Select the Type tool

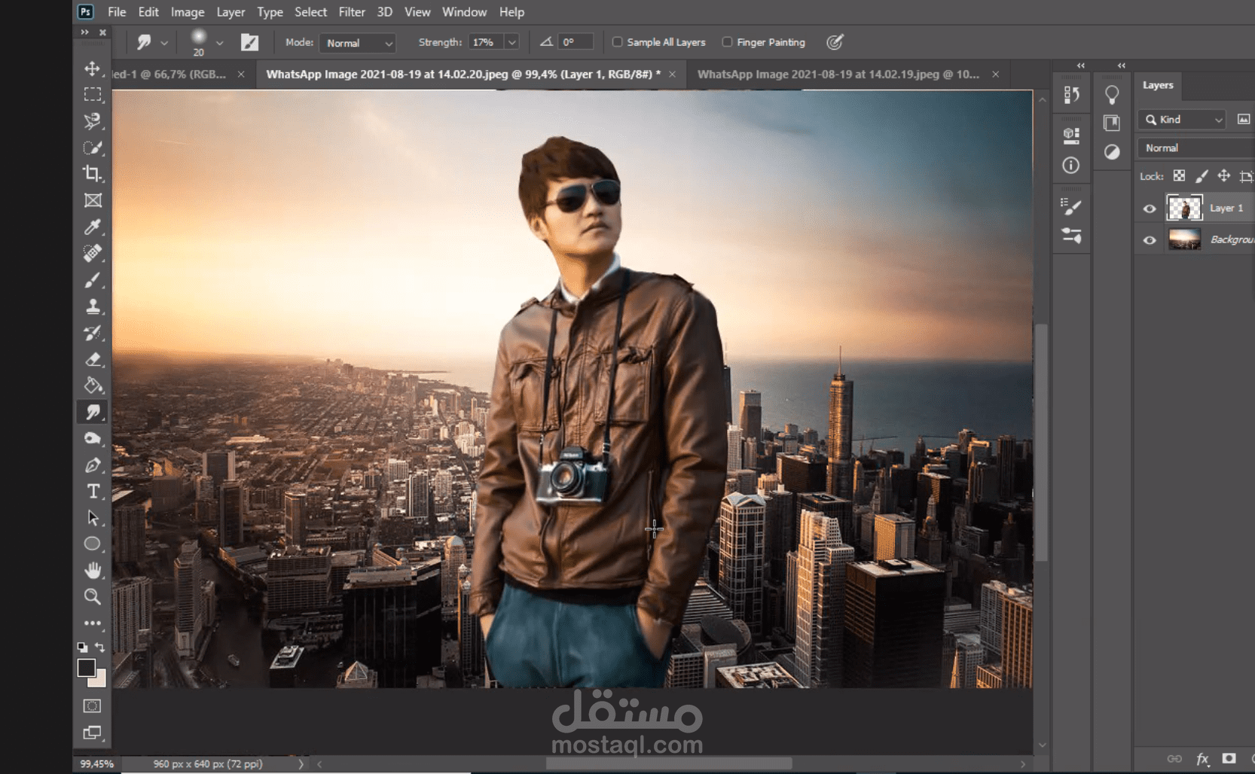point(93,492)
